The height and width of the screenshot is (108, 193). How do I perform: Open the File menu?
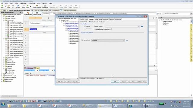(2, 3)
